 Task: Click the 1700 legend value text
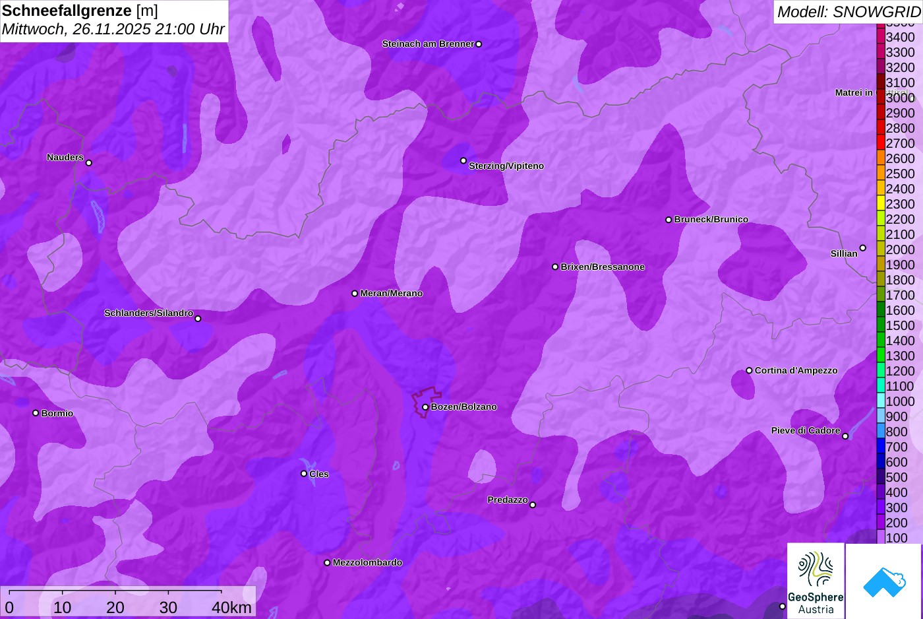coord(901,295)
